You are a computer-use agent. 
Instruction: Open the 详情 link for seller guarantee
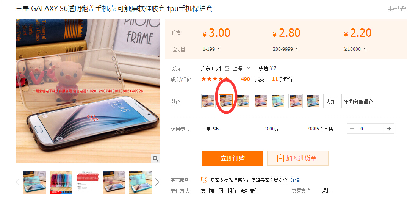coord(295,180)
